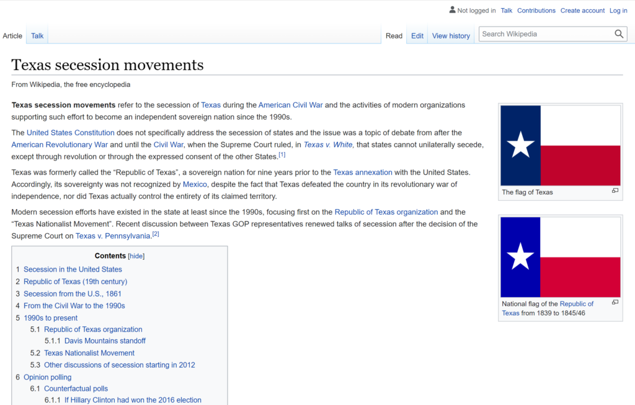635x405 pixels.
Task: Select the Read tab
Action: (x=394, y=35)
